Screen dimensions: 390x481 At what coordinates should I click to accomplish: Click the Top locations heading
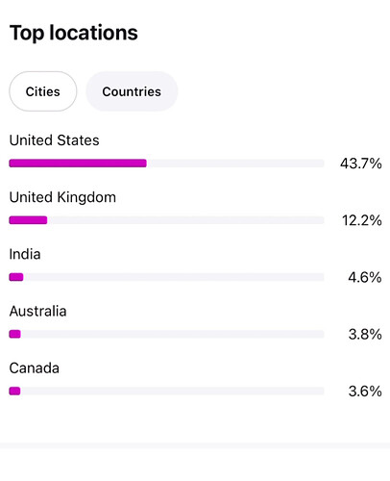74,33
